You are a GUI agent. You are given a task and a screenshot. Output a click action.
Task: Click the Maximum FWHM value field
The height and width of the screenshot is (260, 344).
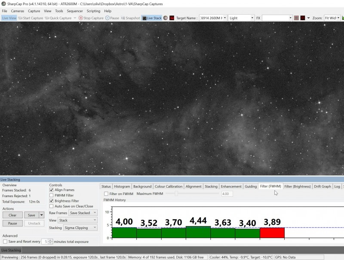coord(227,194)
